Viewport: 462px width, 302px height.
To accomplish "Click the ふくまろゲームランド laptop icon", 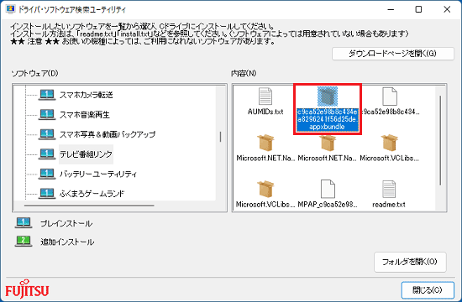I will point(47,194).
